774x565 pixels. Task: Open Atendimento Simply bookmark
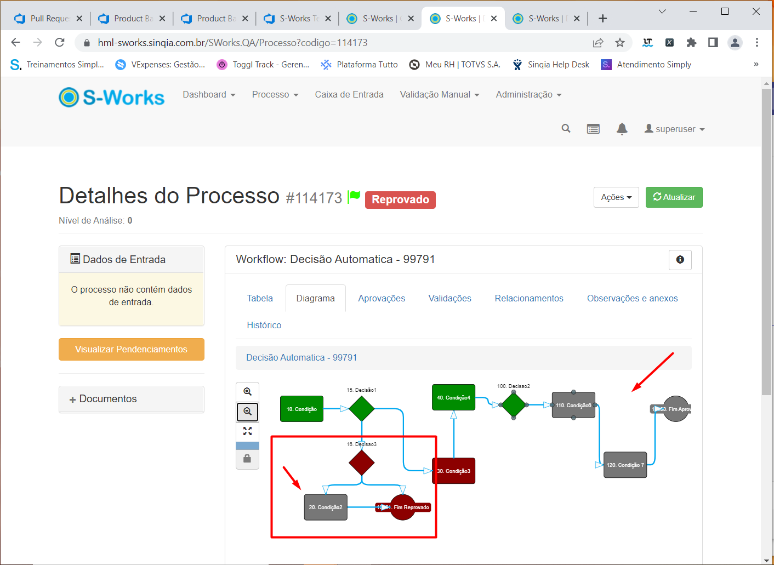pyautogui.click(x=646, y=65)
